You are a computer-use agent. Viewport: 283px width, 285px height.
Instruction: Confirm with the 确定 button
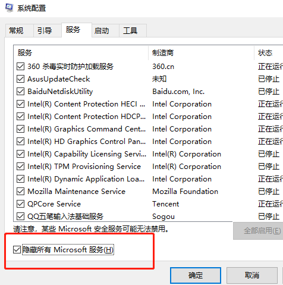click(196, 275)
